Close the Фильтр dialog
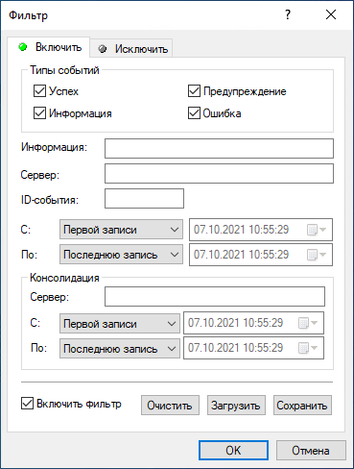 331,14
